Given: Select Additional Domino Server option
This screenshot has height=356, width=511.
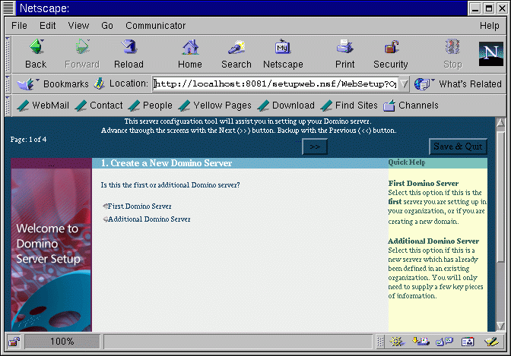Looking at the screenshot, I should click(105, 219).
